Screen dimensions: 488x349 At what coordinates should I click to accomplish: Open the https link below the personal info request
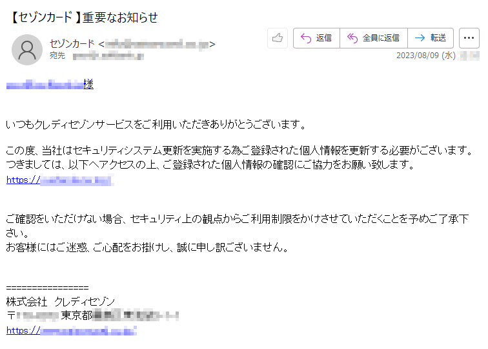pos(59,180)
